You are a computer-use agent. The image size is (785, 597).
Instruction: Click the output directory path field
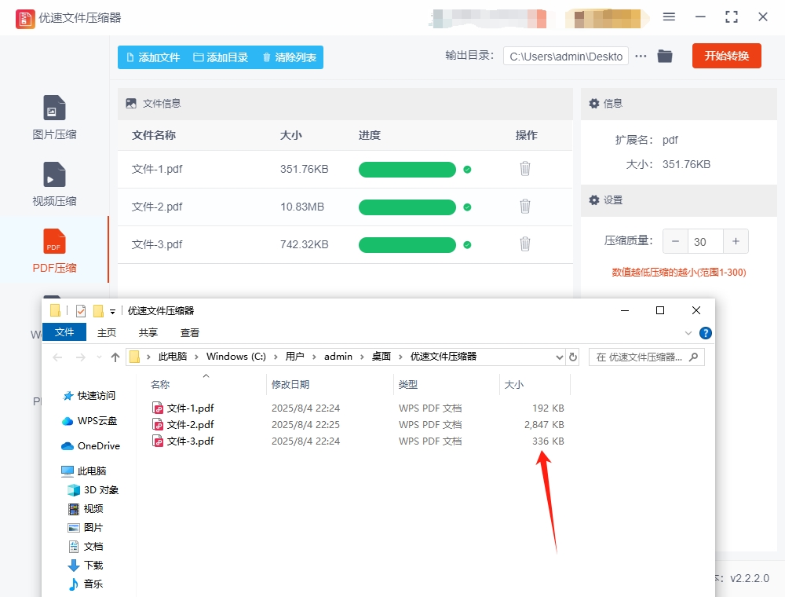[566, 56]
